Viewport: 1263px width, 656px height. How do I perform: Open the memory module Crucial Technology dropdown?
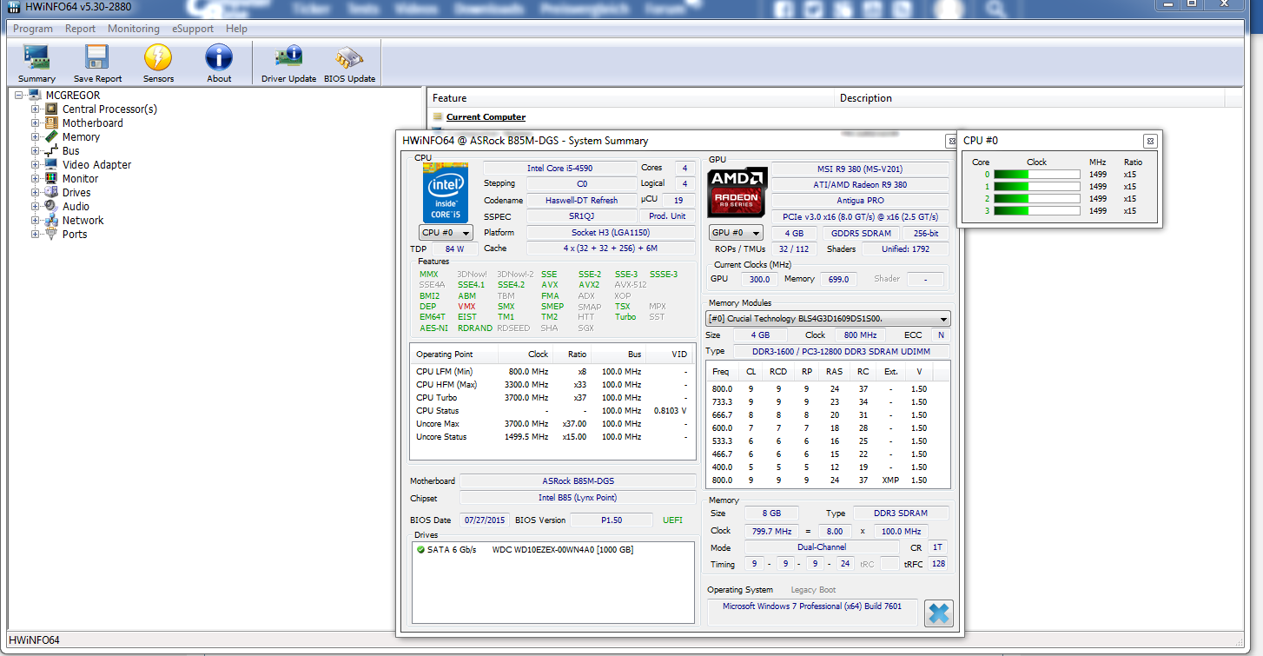[x=828, y=319]
